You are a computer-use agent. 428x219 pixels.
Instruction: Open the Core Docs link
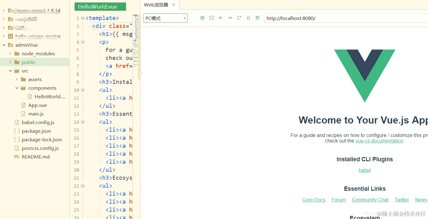(x=314, y=200)
